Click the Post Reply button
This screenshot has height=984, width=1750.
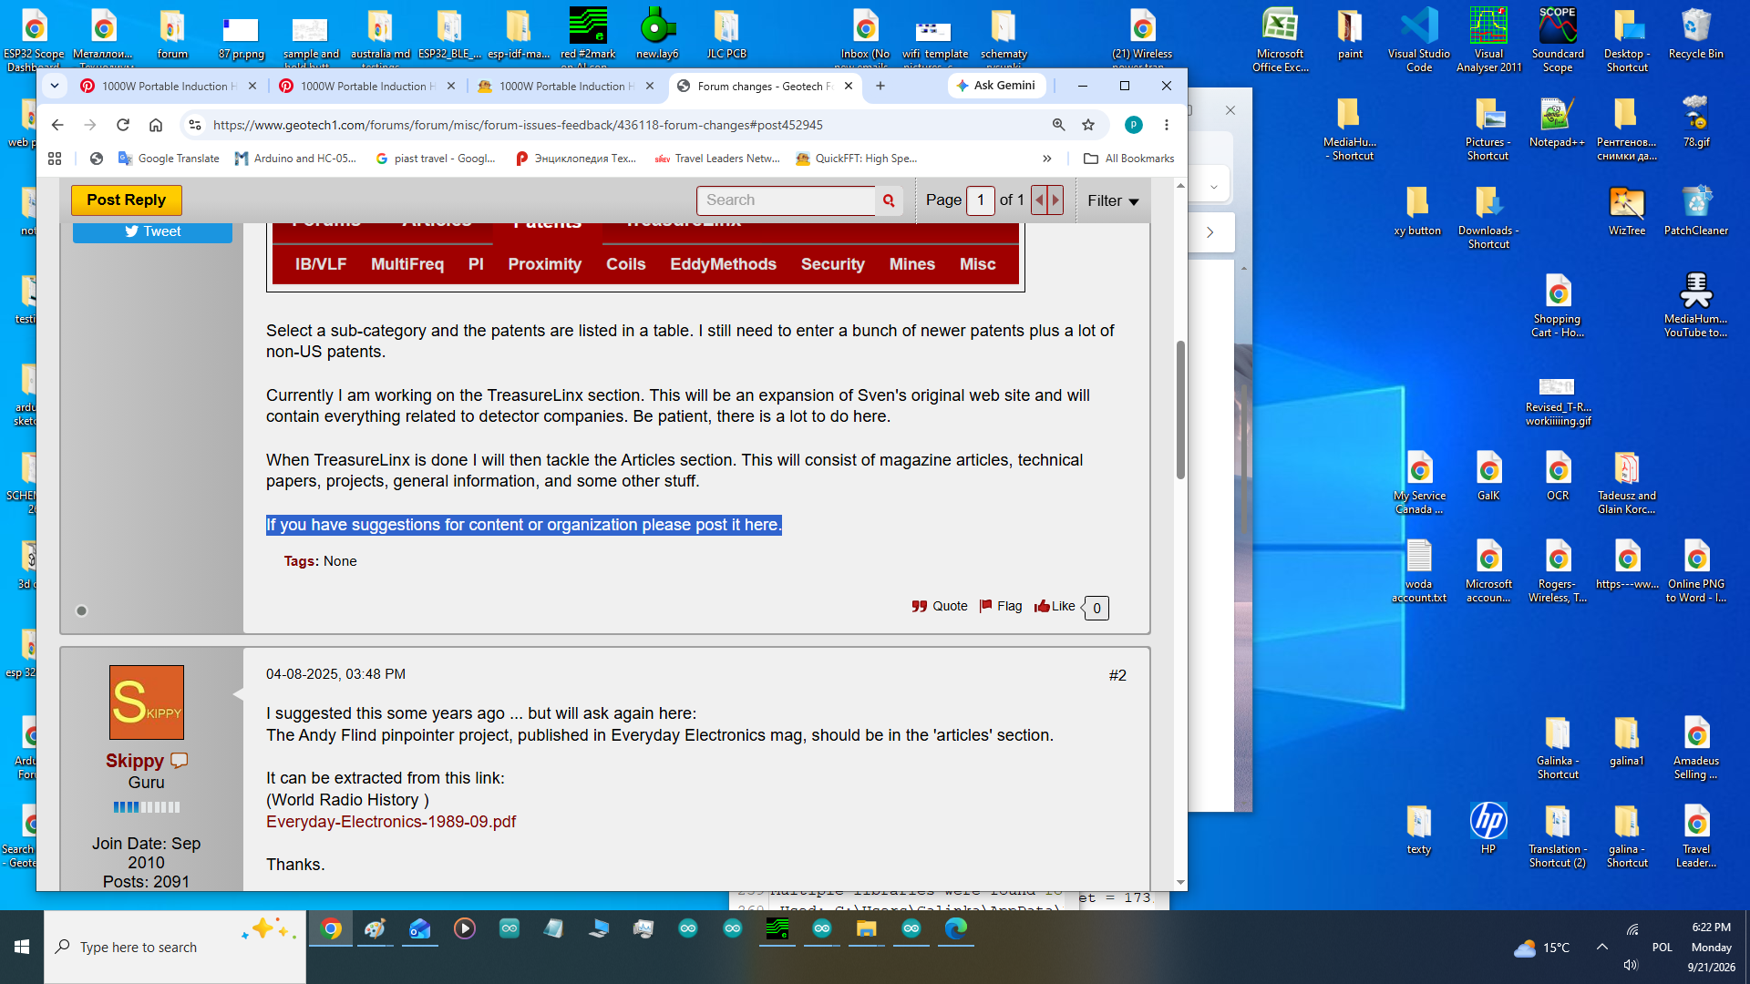(x=127, y=200)
